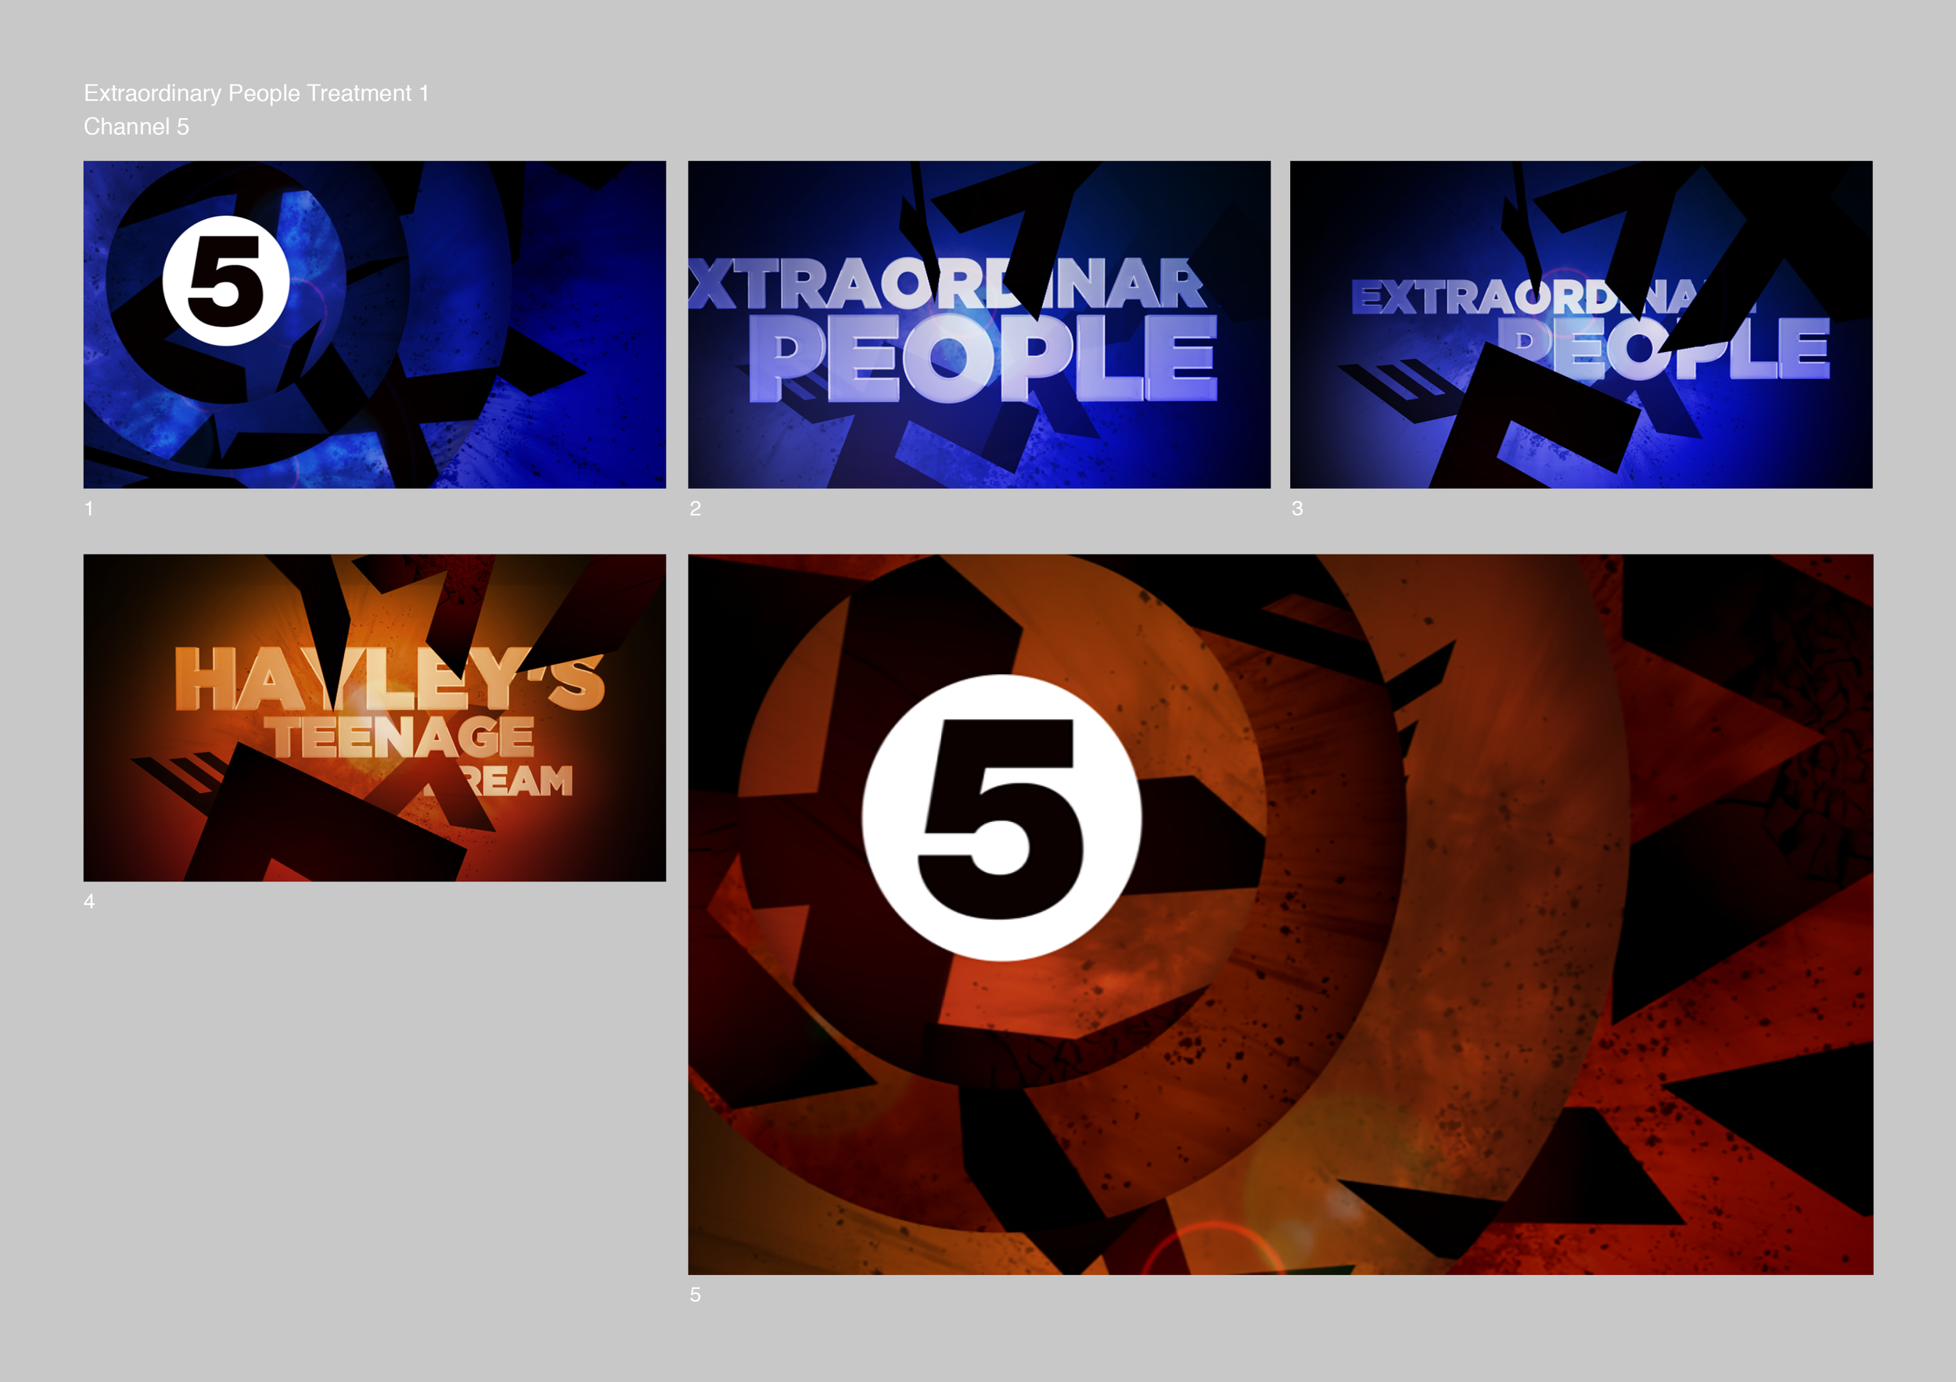Click caption number "5" under the large frame
Viewport: 1956px width, 1382px height.
[696, 1295]
